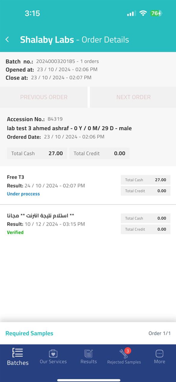Tap the cellular signal bars icon
Screen dimensions: 176x382
point(131,13)
